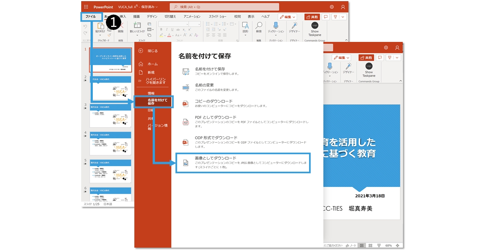Click the Dictation microphone icon in the front window
The height and width of the screenshot is (251, 479).
pos(330,66)
